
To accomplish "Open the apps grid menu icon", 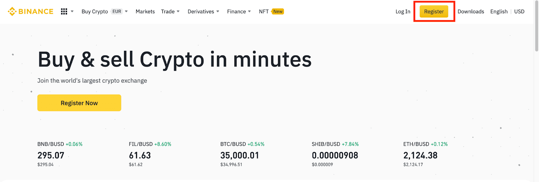I will pos(64,11).
